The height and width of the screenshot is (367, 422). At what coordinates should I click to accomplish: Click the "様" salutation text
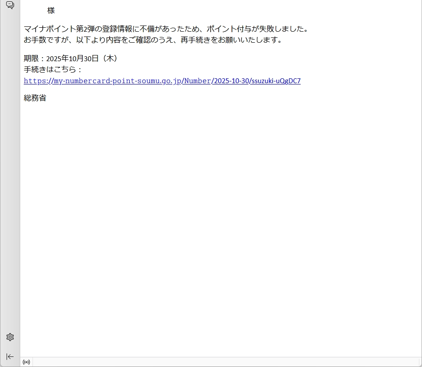pos(51,11)
